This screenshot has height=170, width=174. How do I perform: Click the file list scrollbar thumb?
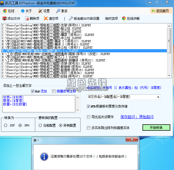[x=169, y=41]
